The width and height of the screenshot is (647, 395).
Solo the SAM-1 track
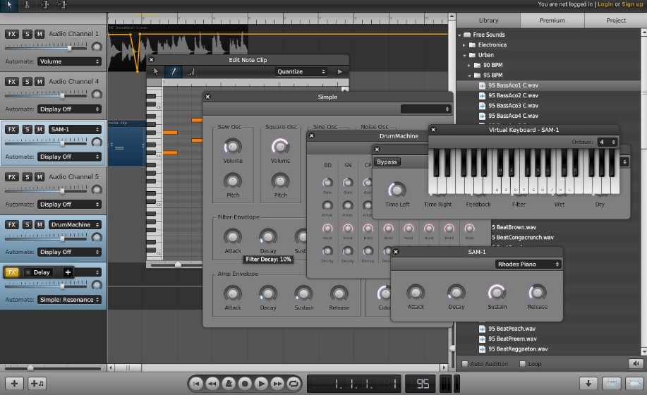(28, 129)
